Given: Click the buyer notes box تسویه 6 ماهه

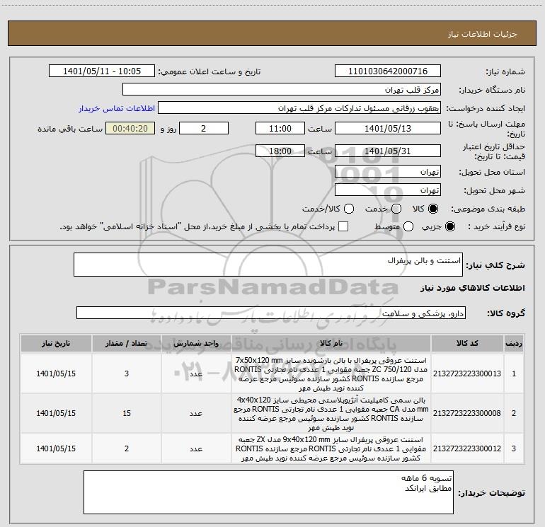Looking at the screenshot, I should tap(268, 492).
